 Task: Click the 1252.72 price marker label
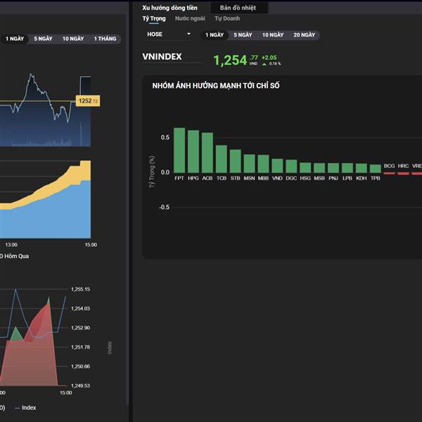click(x=88, y=101)
